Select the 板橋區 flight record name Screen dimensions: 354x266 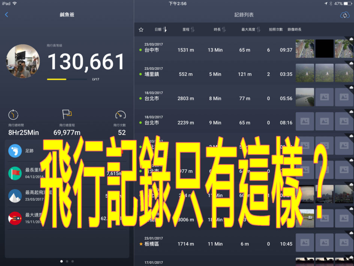click(152, 244)
